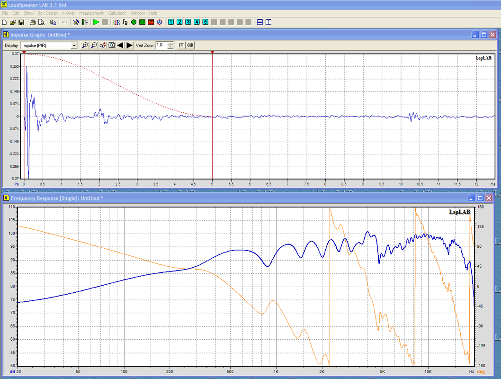Open the green circle oscilloscope tool

[x=134, y=22]
